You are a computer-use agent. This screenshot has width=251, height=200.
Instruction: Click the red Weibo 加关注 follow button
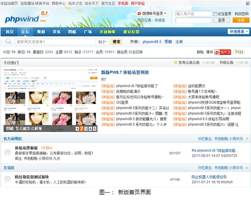(222, 52)
